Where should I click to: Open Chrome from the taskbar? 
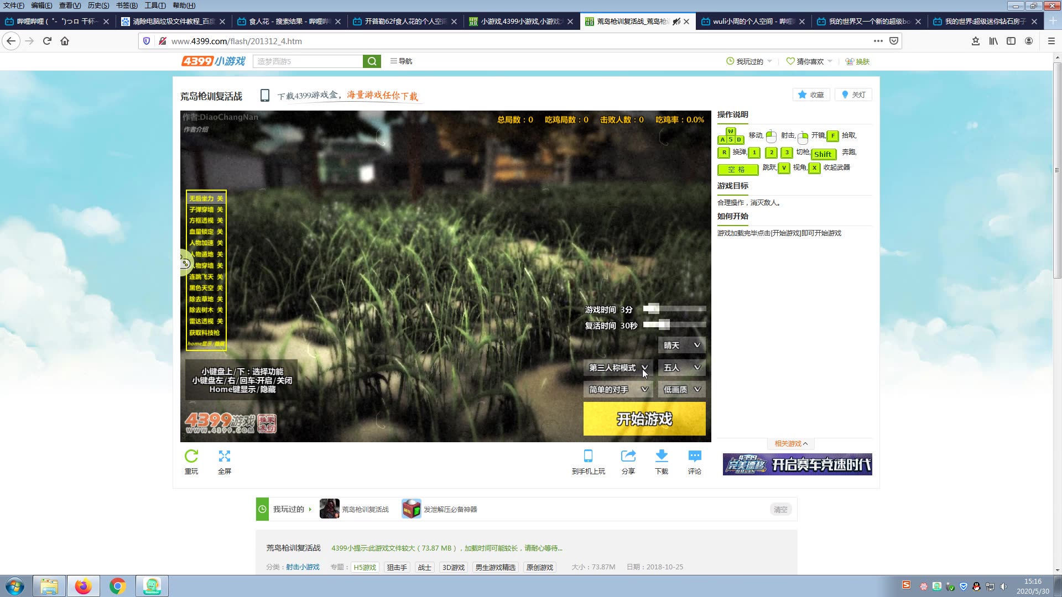(118, 586)
